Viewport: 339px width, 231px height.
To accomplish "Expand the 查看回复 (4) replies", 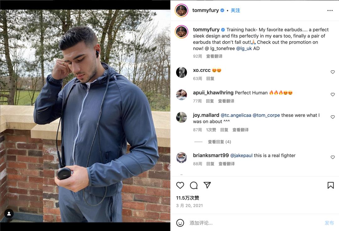I will click(x=219, y=142).
